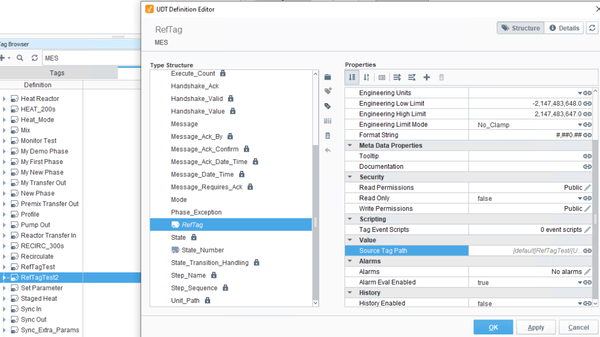Click the refresh icon next to the Details tab

pos(592,28)
